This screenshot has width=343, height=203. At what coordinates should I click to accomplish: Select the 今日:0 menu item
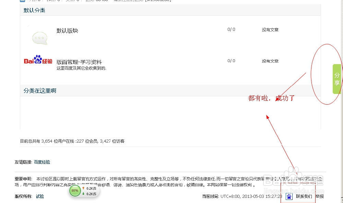(34, 1)
